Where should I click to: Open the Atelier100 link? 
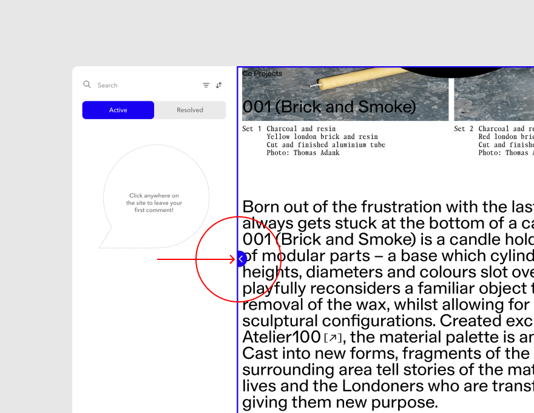click(x=281, y=337)
